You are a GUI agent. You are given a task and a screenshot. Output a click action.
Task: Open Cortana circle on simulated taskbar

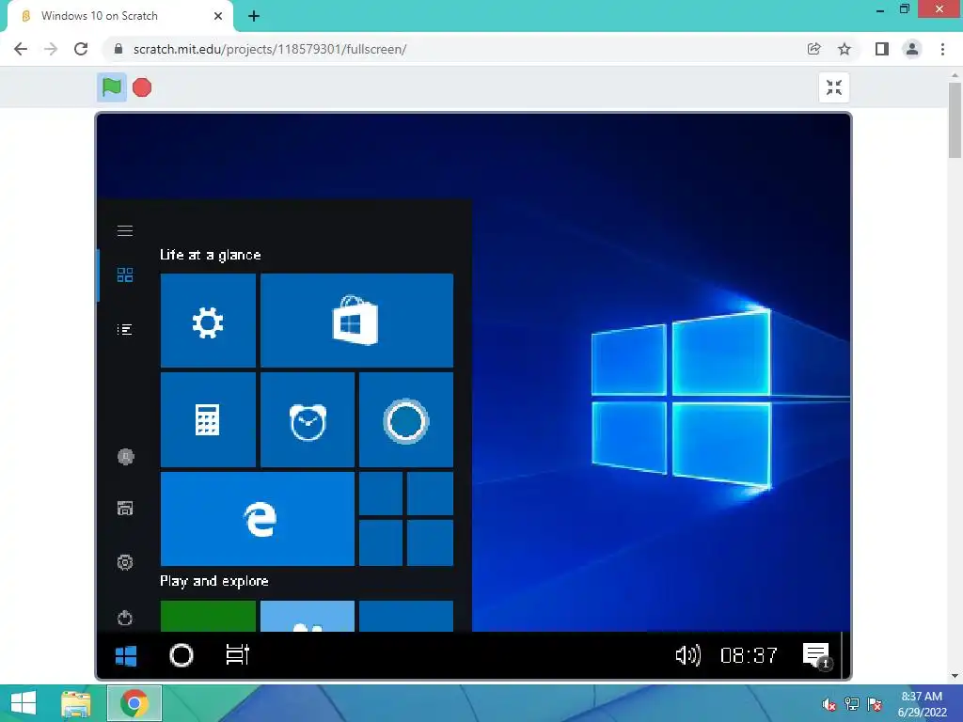pos(182,655)
